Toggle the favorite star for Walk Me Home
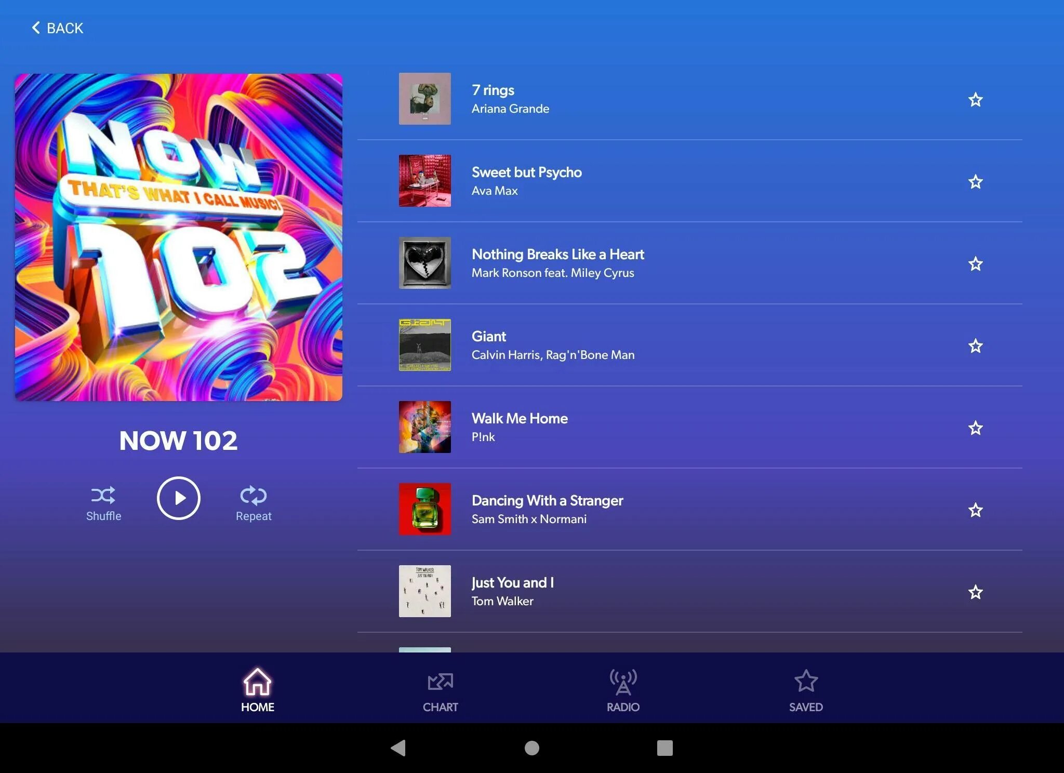The width and height of the screenshot is (1064, 773). coord(976,427)
